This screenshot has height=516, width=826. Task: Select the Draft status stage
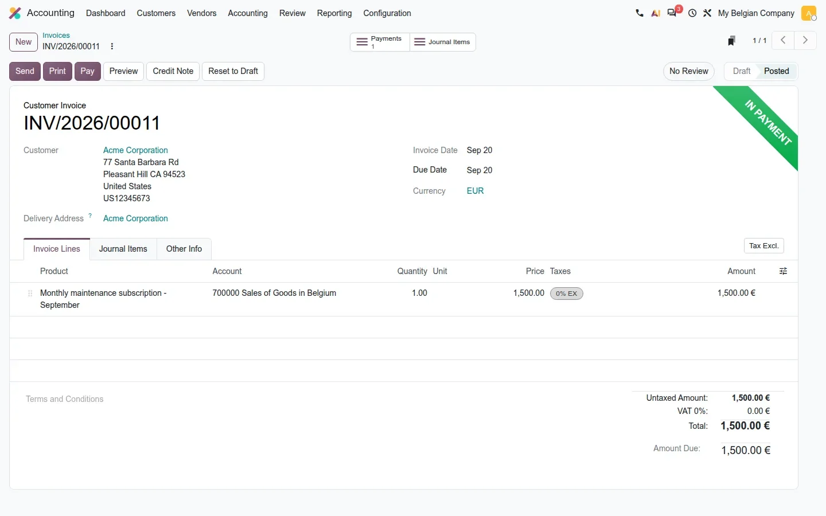742,71
